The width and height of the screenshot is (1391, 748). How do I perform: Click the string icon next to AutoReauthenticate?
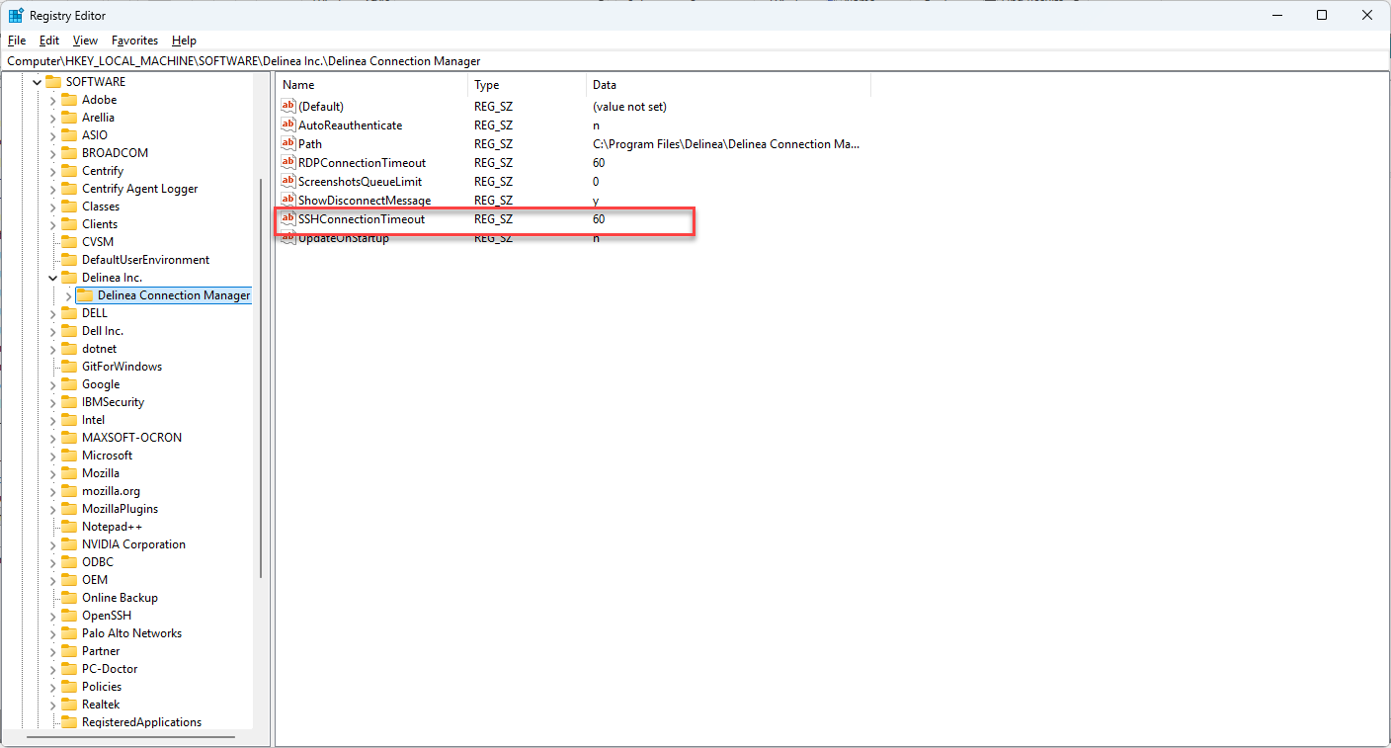tap(287, 125)
